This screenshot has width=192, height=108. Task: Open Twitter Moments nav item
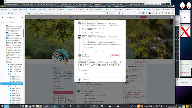coord(64,17)
